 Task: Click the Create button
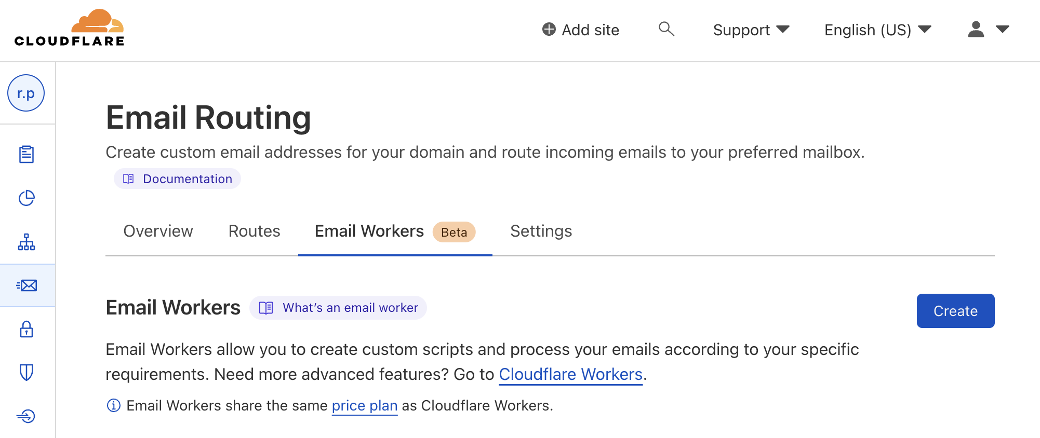click(955, 311)
